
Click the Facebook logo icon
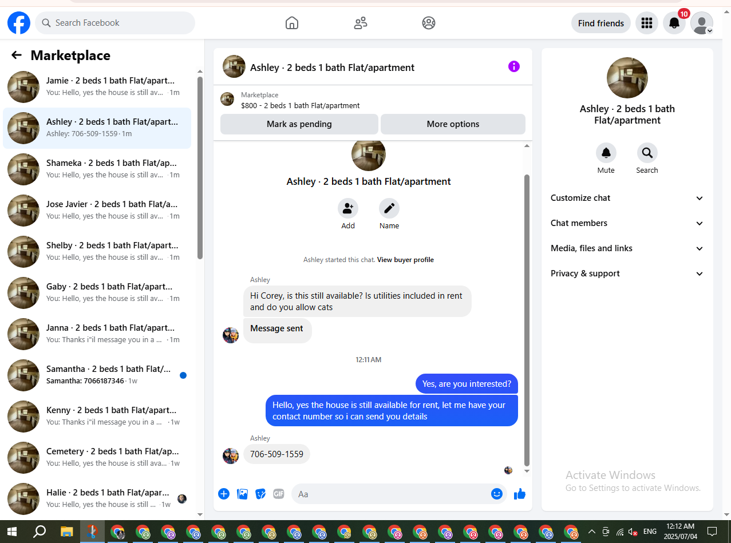click(x=19, y=23)
